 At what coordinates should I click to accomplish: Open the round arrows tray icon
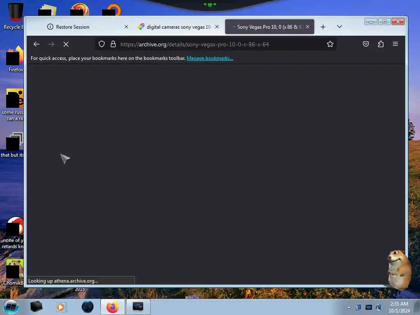(379, 307)
